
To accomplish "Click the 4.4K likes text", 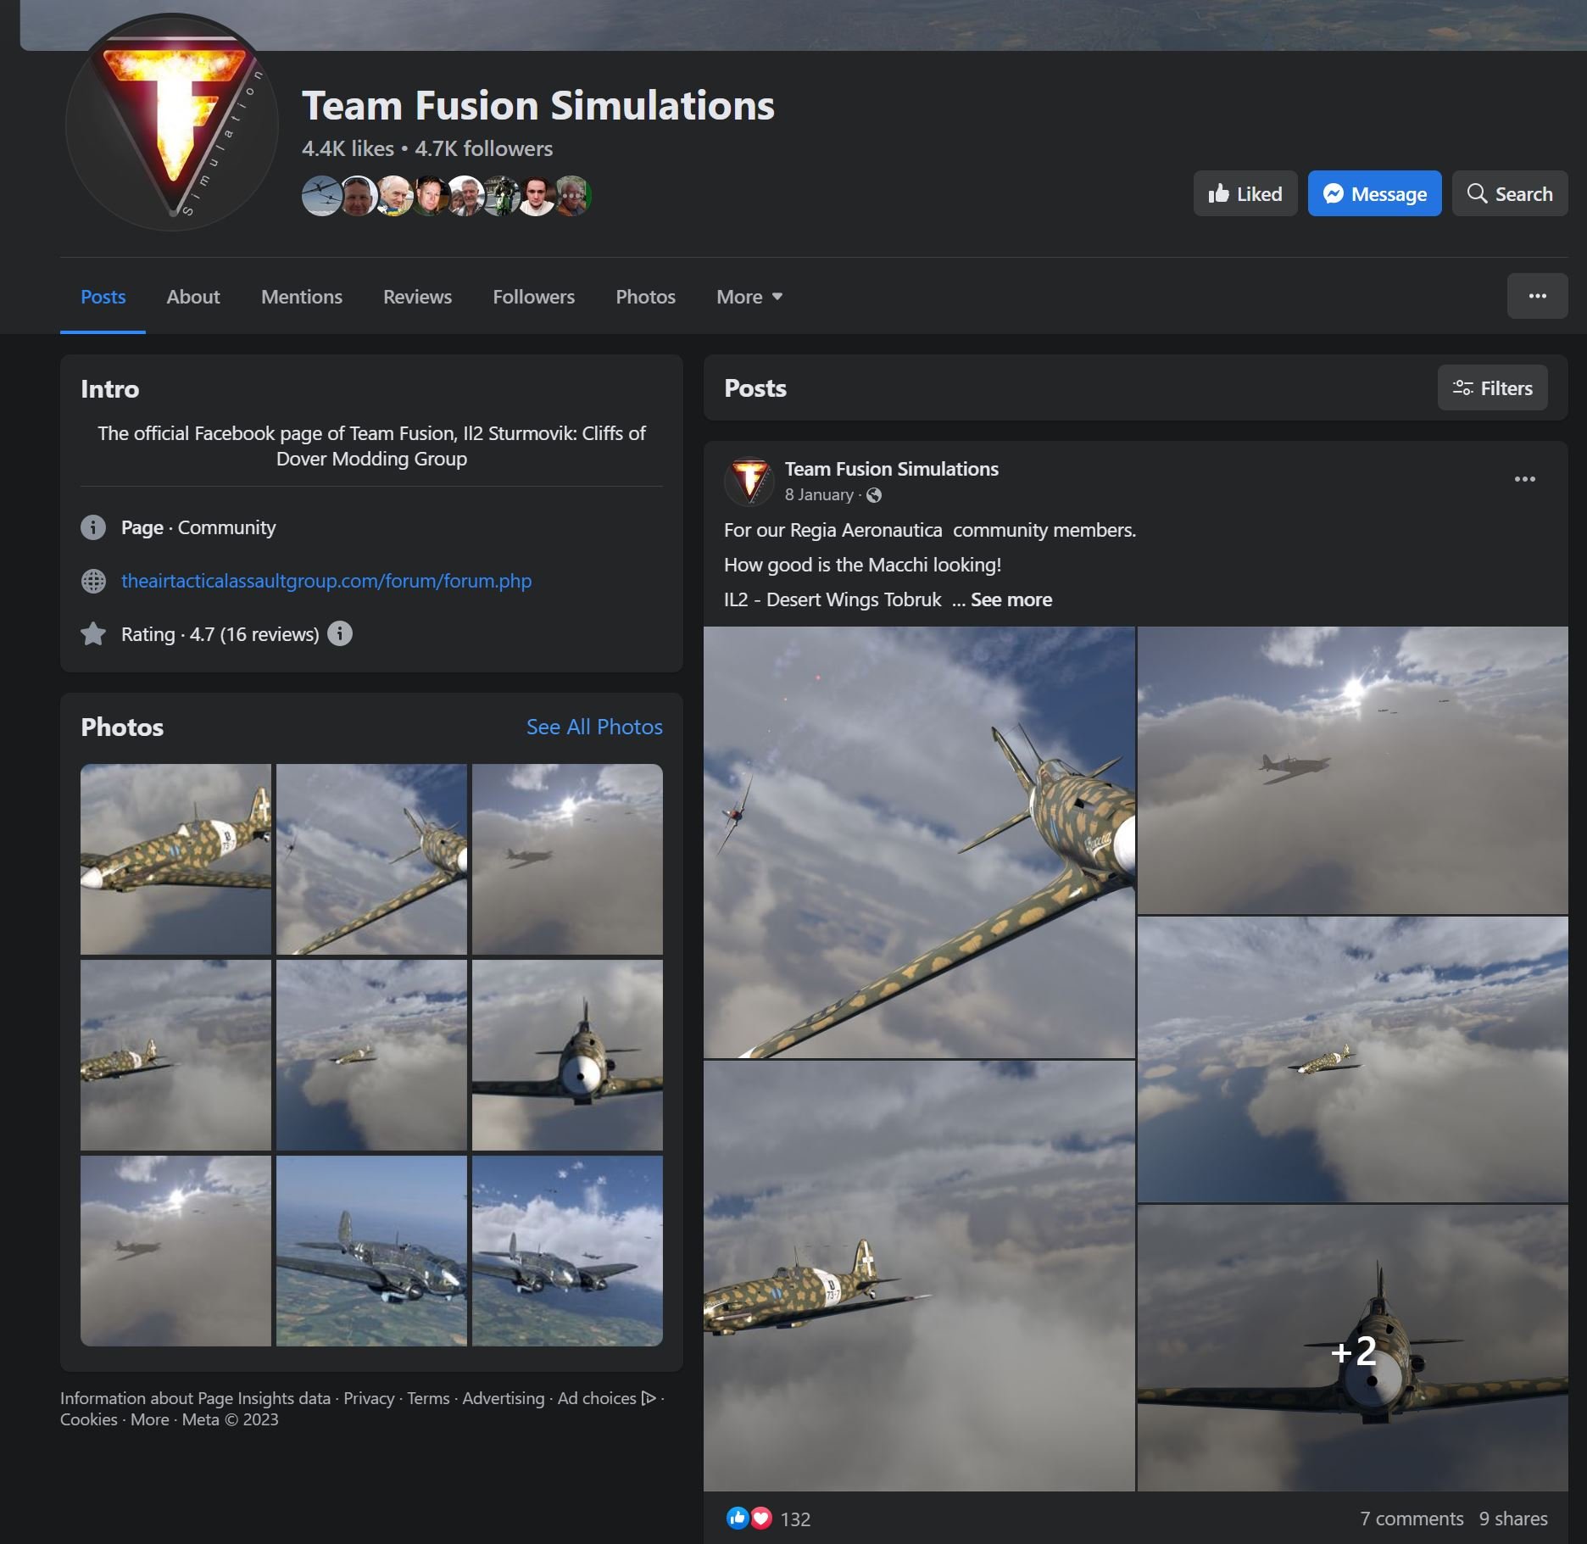I will tap(348, 148).
